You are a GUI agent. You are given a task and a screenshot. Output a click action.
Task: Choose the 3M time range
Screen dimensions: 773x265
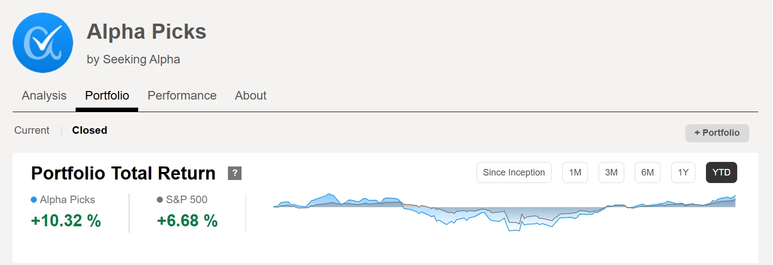click(x=611, y=172)
